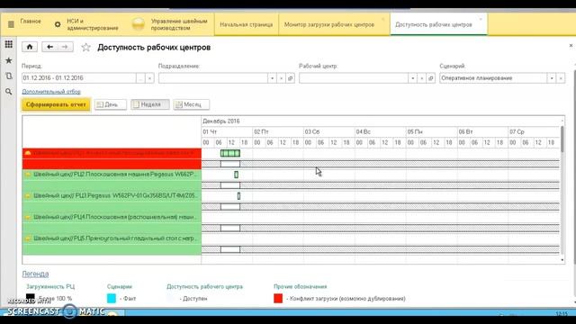Clear the Подразделение field
This screenshot has height=324, width=576.
coord(281,78)
